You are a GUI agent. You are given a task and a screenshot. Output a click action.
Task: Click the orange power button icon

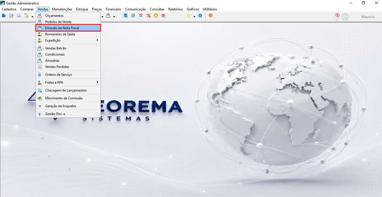click(x=211, y=16)
